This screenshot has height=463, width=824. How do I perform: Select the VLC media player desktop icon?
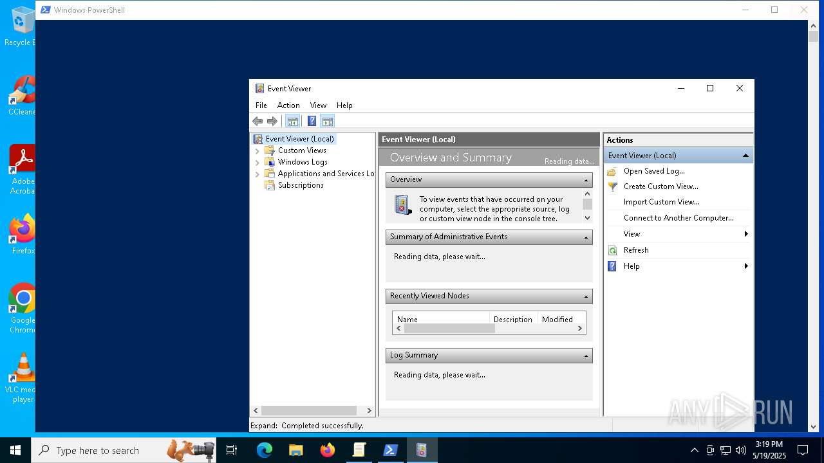click(x=23, y=378)
